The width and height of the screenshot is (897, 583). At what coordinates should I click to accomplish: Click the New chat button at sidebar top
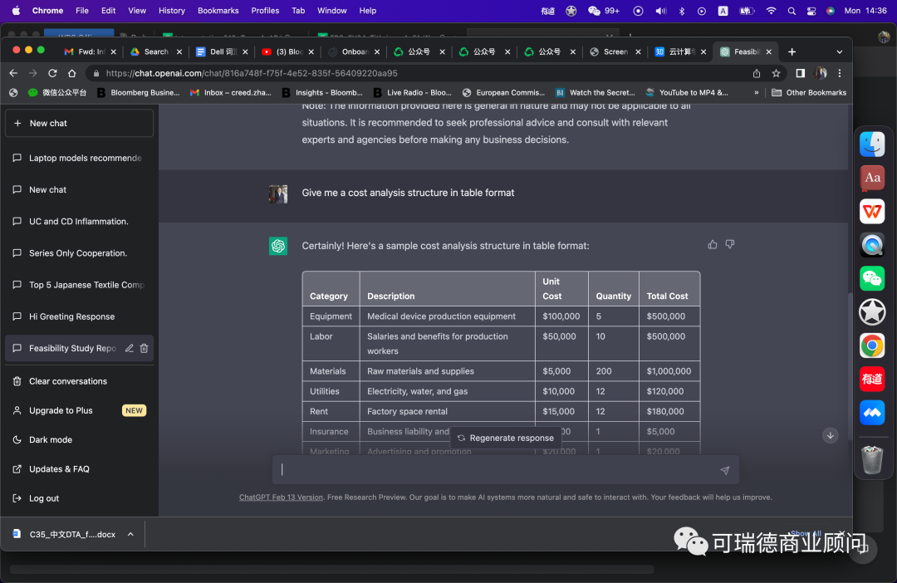(79, 123)
